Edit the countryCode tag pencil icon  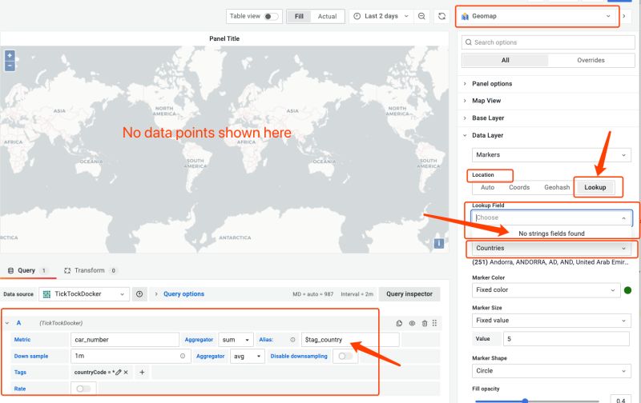[119, 372]
